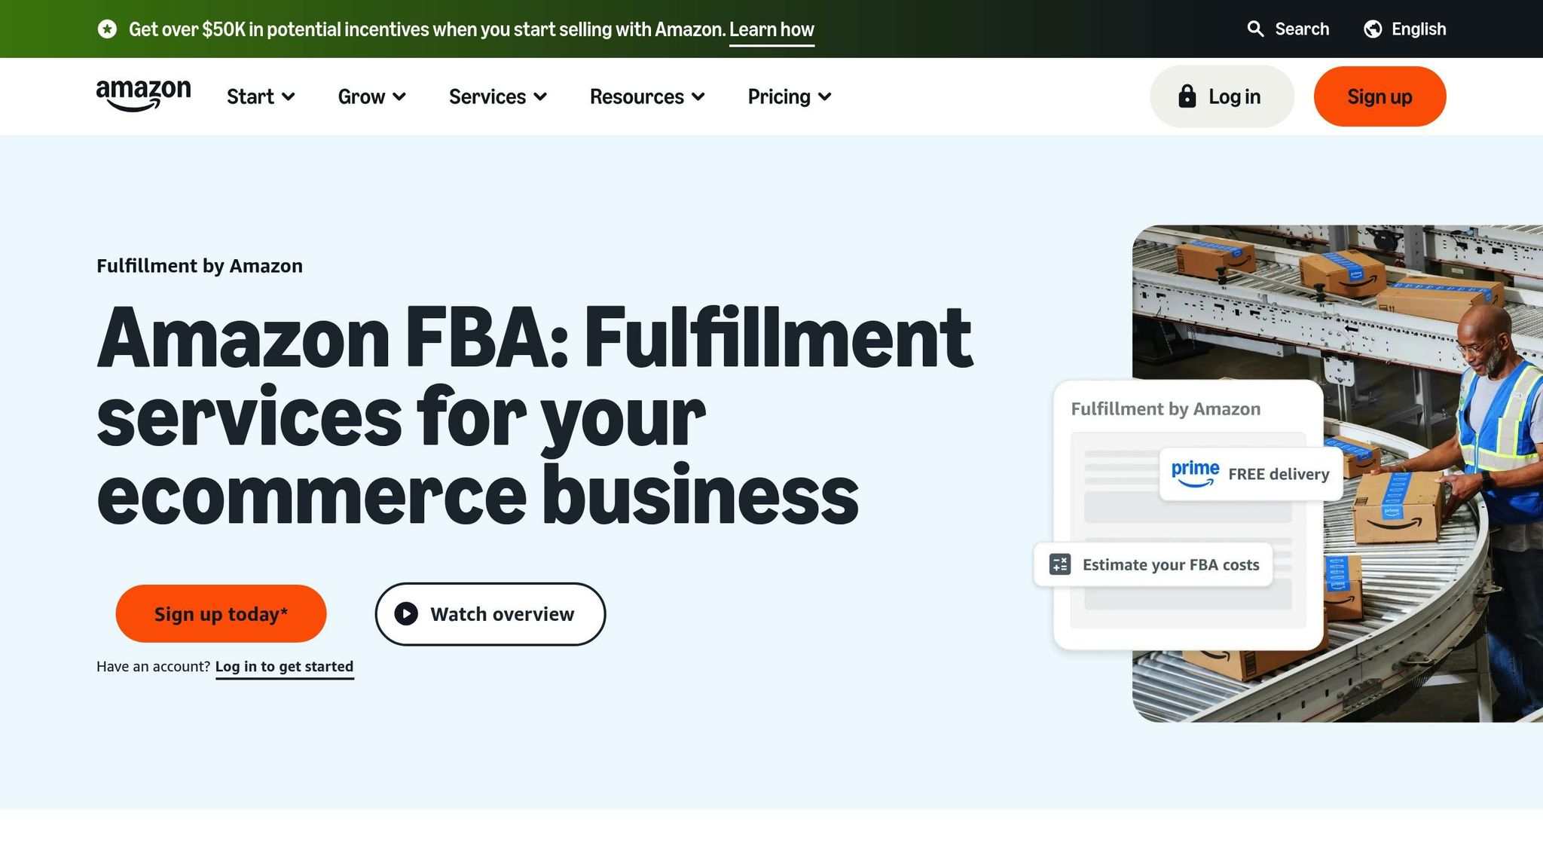
Task: Click the search magnifier icon
Action: click(x=1255, y=29)
